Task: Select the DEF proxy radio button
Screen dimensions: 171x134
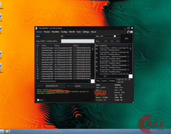Action: click(103, 41)
